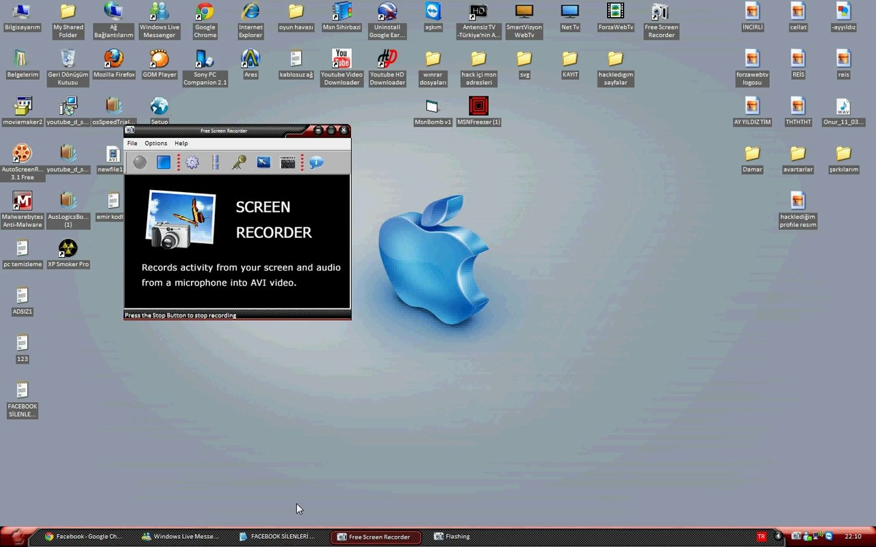
Task: Click the Screen Recorder camera logo image
Action: (x=181, y=219)
